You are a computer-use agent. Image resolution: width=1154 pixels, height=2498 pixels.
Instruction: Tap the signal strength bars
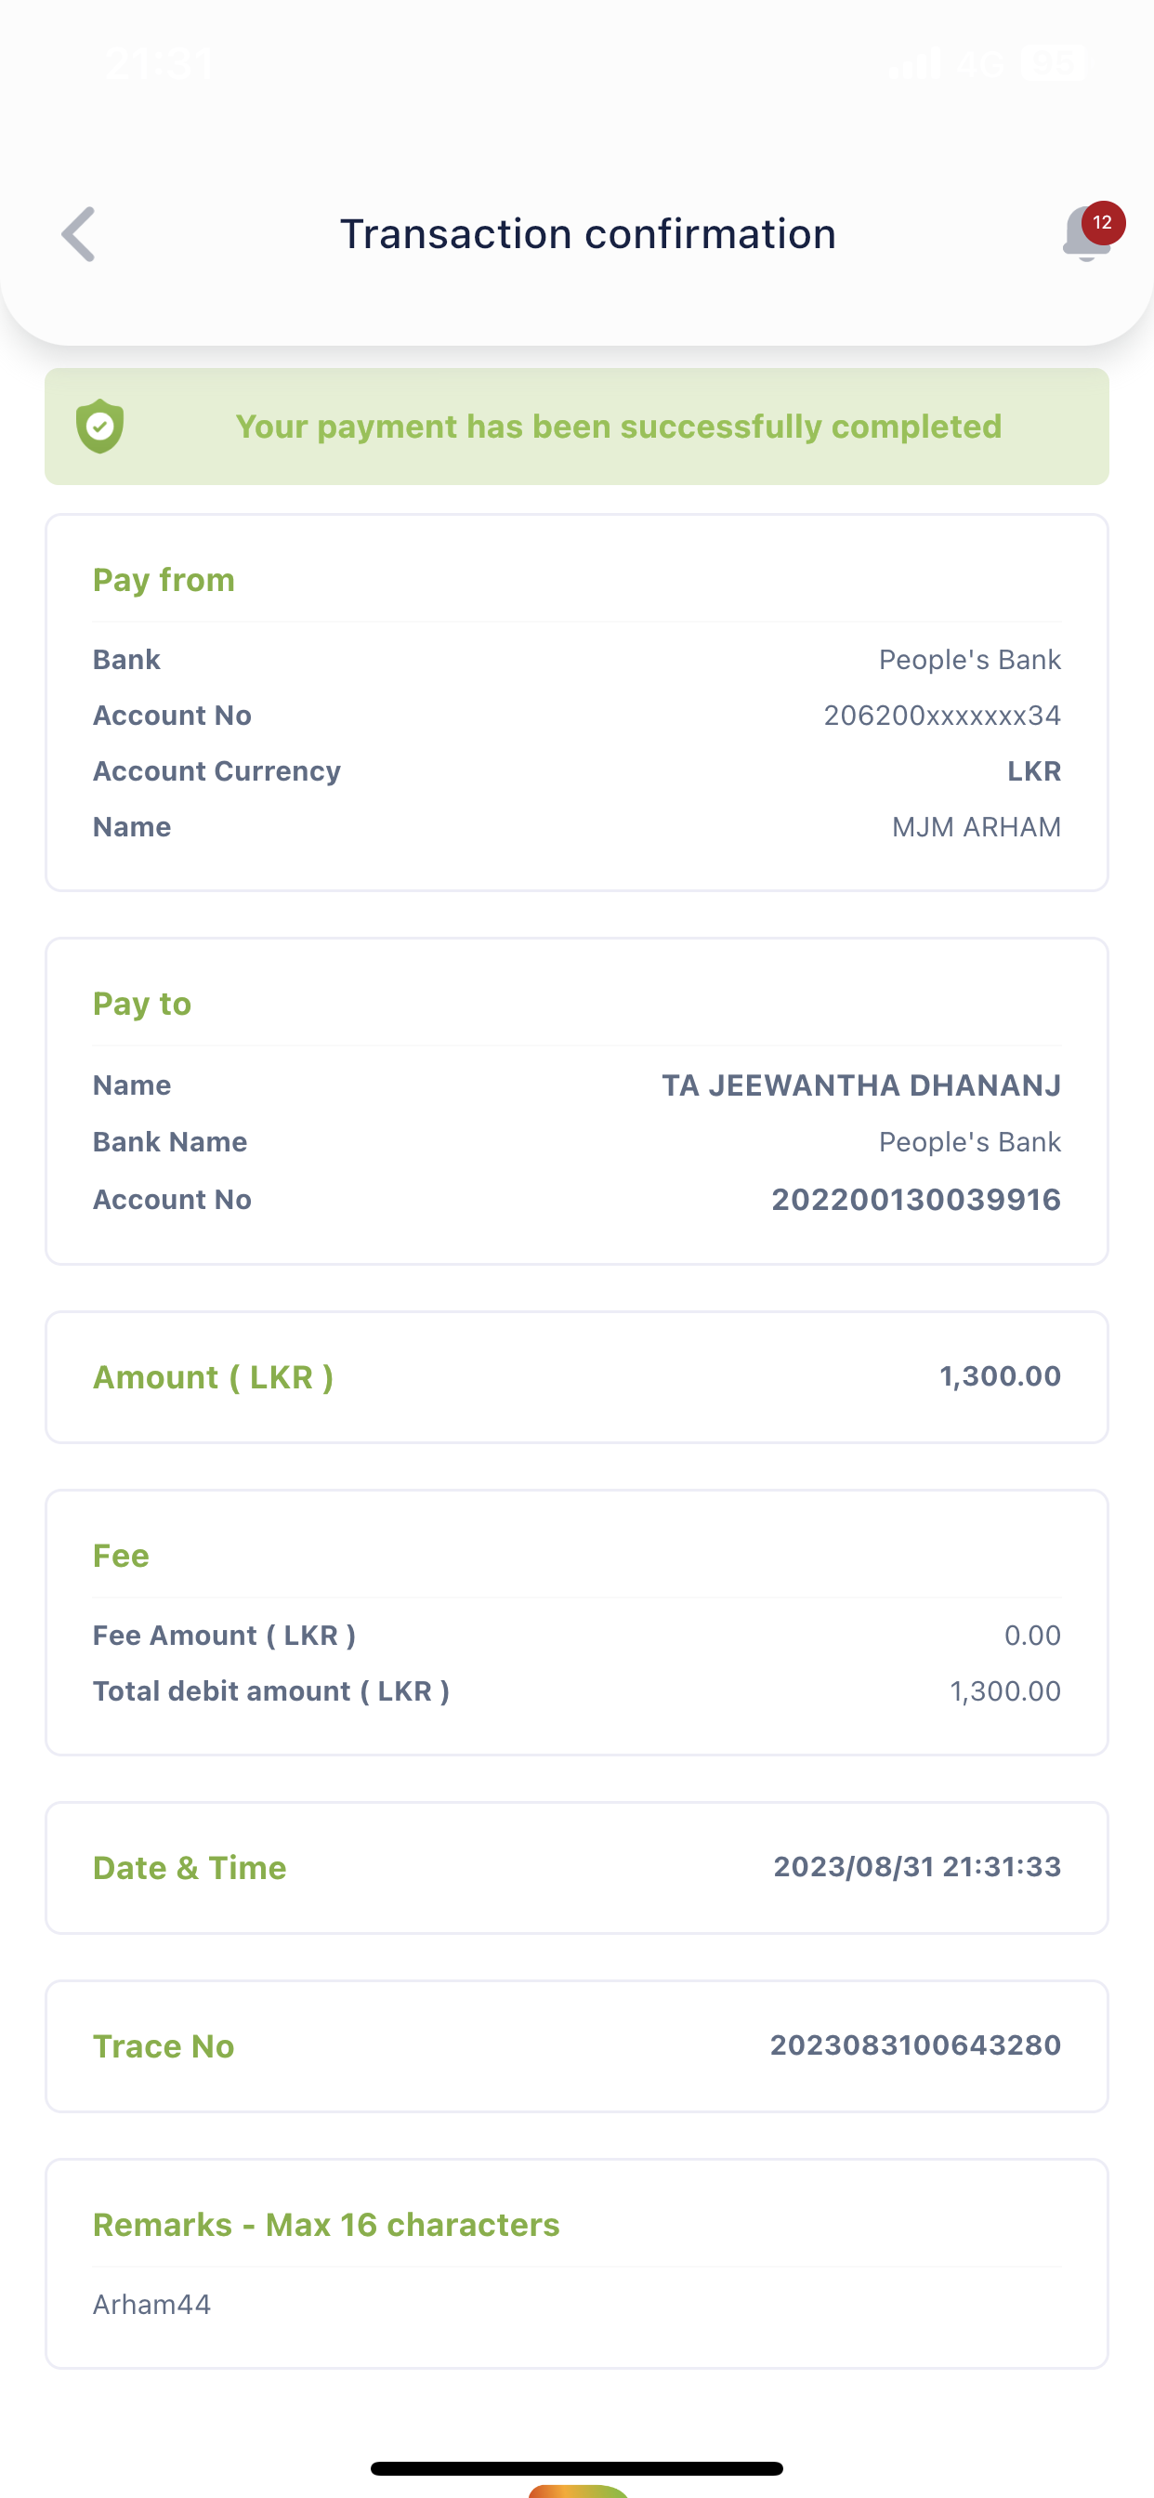pos(914,64)
